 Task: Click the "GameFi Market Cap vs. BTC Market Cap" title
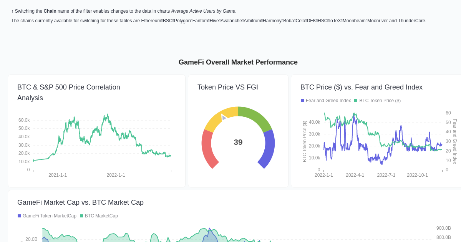(80, 202)
